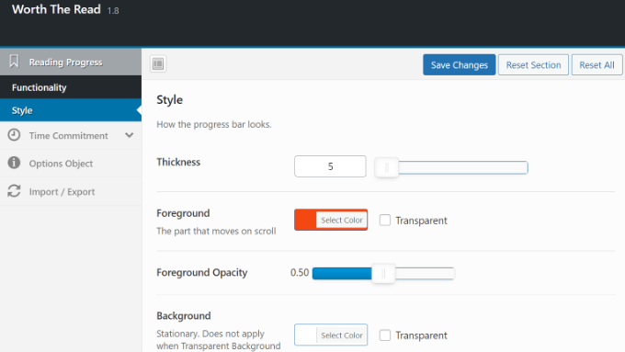Click the Time Commitment clock icon
Viewport: 625px width, 352px height.
coord(14,135)
